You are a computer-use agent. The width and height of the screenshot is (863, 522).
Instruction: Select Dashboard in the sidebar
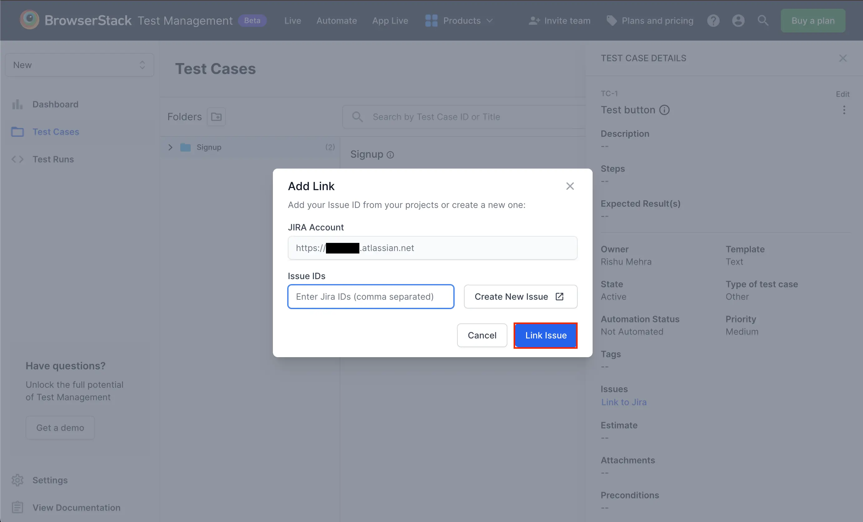coord(55,104)
